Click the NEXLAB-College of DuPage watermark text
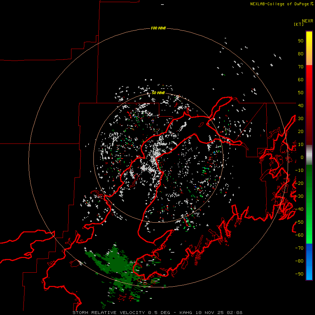Screen dimensions: 315x315 click(281, 4)
